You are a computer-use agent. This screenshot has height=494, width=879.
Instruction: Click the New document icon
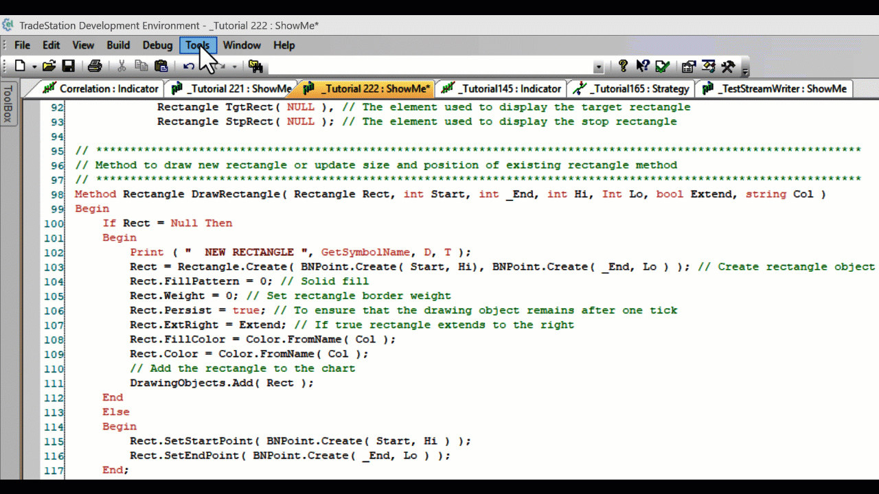point(20,67)
